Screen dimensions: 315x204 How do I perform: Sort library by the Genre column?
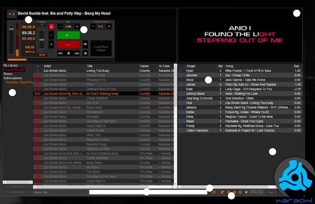(144, 66)
